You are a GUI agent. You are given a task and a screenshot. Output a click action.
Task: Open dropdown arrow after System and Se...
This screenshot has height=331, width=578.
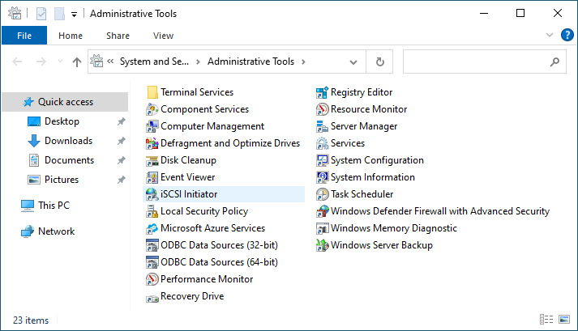(198, 62)
